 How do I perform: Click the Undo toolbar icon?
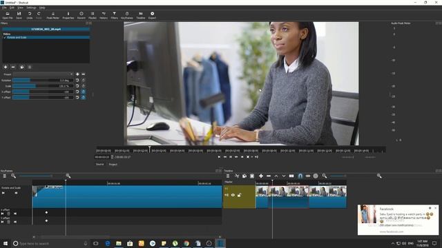(x=29, y=15)
